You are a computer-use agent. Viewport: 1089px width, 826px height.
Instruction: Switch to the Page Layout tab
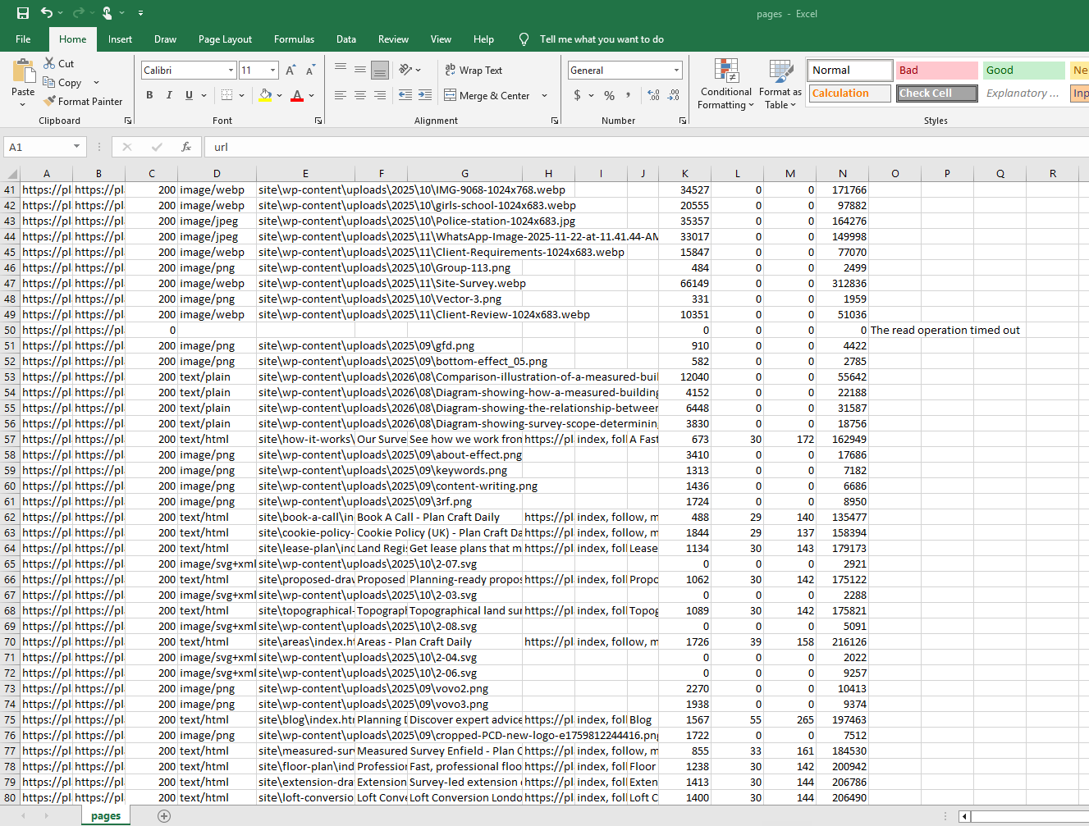[x=225, y=39]
